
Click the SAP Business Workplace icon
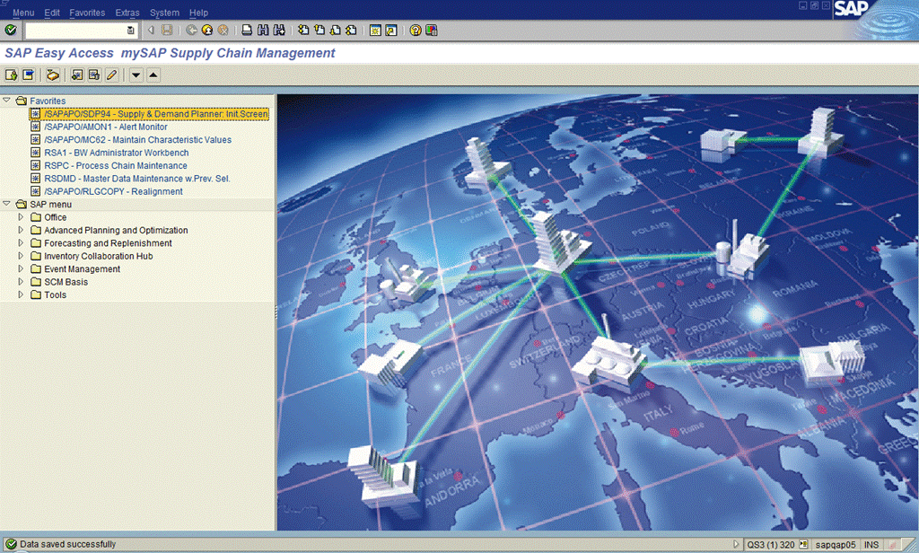coord(53,75)
